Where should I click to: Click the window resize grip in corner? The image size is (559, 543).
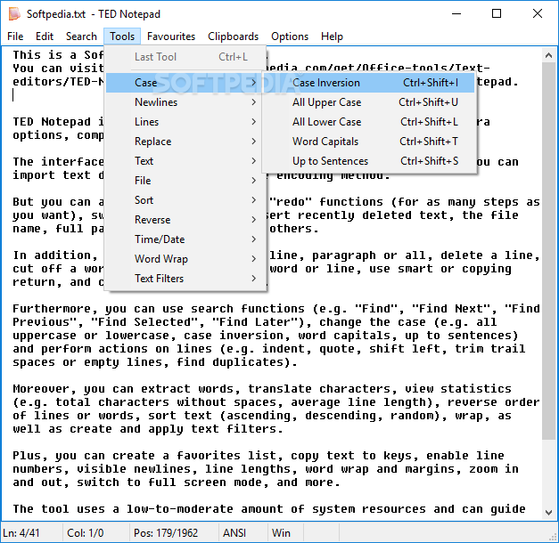coord(554,538)
